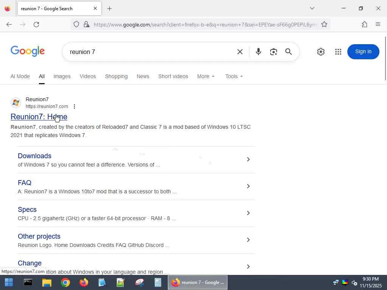Image resolution: width=387 pixels, height=290 pixels.
Task: Open the Other projects sitelink
Action: (39, 236)
